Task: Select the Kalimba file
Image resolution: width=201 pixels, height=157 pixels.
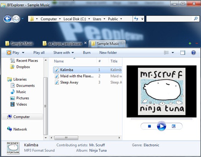Action: click(87, 70)
